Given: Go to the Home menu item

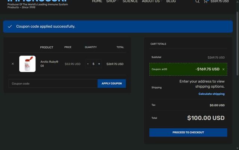Looking at the screenshot, I should pyautogui.click(x=97, y=1).
